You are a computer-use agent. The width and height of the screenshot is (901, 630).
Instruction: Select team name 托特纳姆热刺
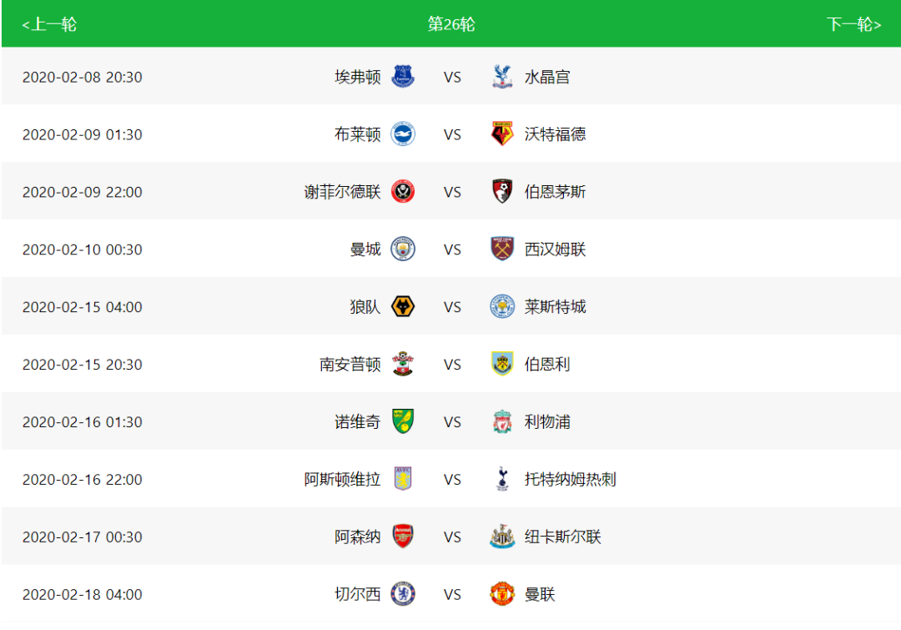(x=570, y=480)
